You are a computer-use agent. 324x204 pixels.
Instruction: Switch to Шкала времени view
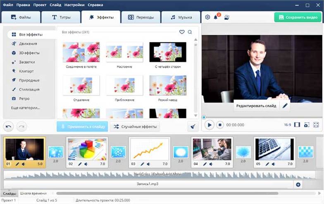tap(33, 193)
